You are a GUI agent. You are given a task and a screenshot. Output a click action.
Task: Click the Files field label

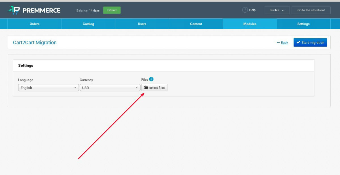coord(145,80)
